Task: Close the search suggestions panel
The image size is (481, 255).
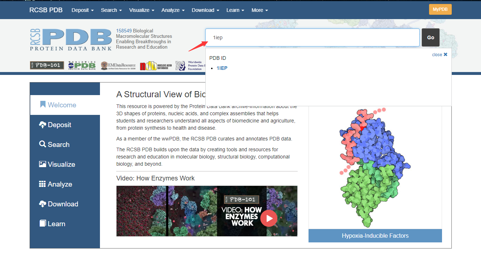Action: [440, 54]
